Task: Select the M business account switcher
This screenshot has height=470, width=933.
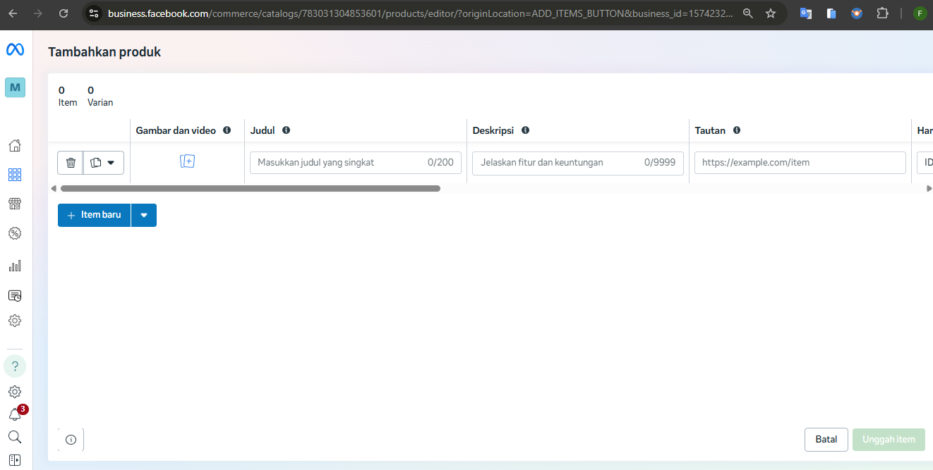Action: [x=15, y=87]
